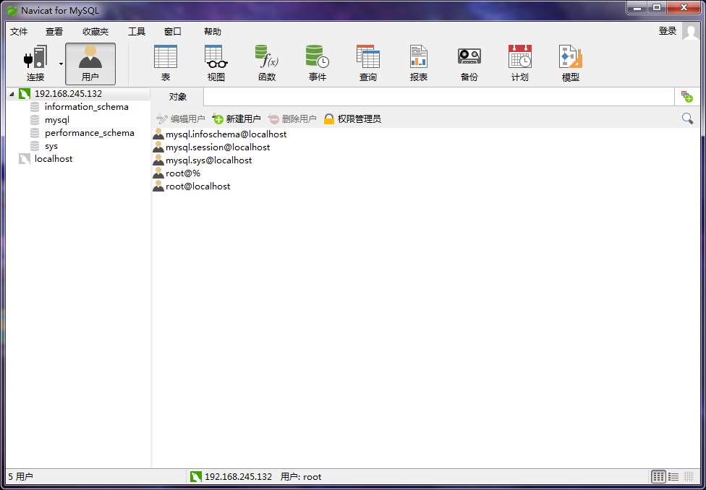Screen dimensions: 706x490
Task: Open the 事件 event toolbar icon
Action: tap(318, 64)
